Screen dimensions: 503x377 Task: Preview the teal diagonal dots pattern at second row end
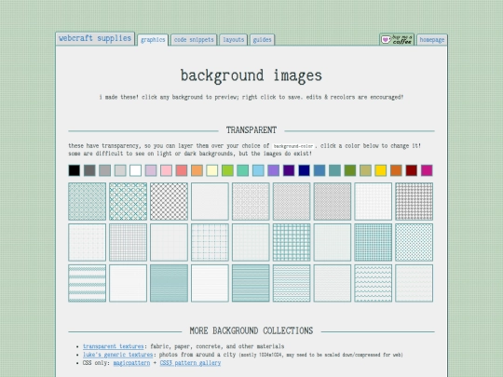tap(415, 242)
